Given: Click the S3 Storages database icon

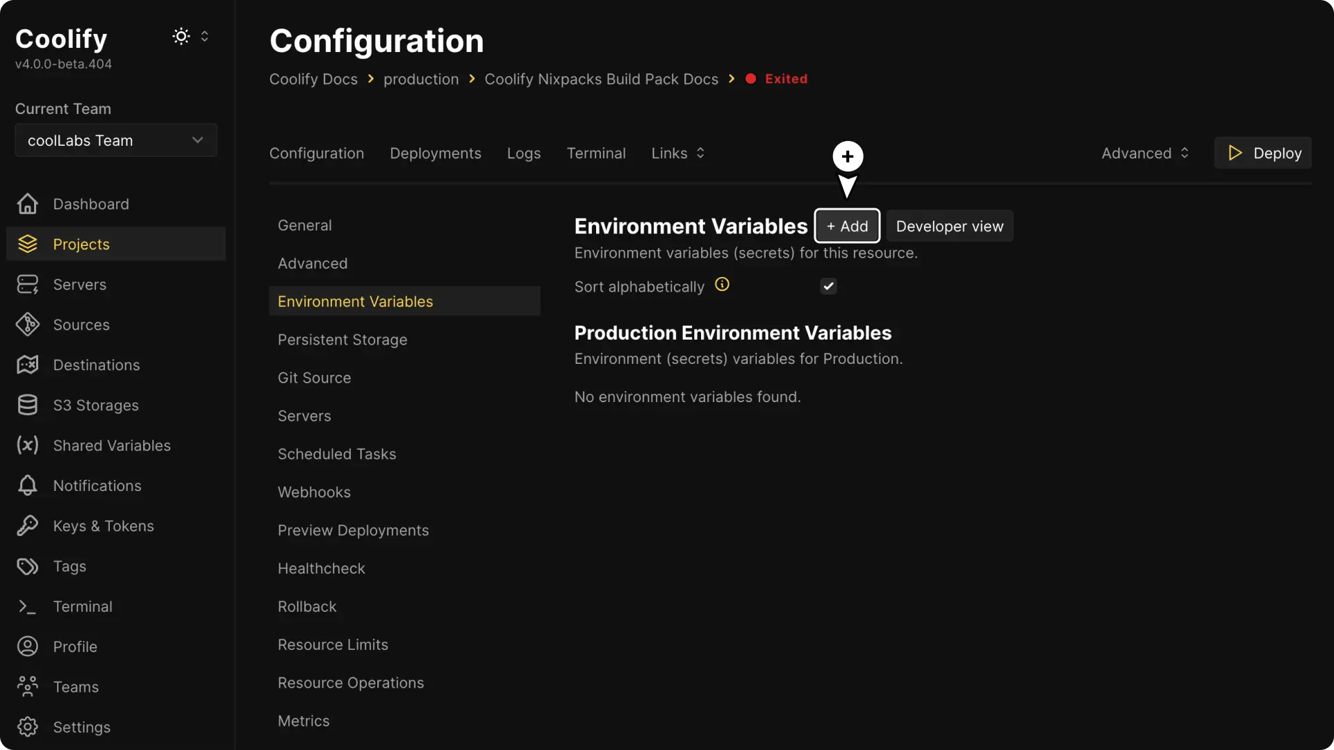Looking at the screenshot, I should [x=26, y=405].
